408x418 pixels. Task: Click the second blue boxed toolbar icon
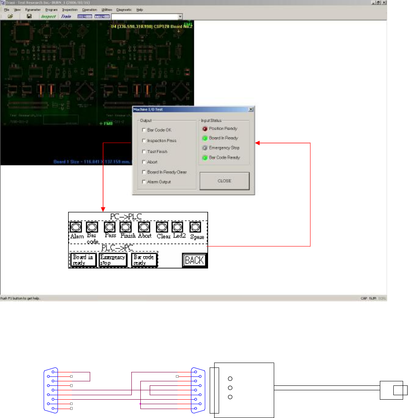click(x=102, y=17)
